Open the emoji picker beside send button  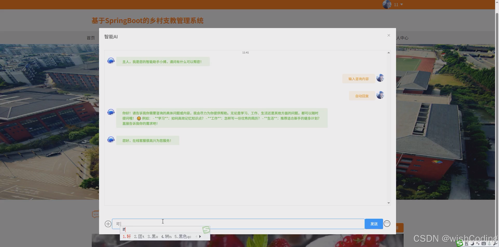pos(387,223)
